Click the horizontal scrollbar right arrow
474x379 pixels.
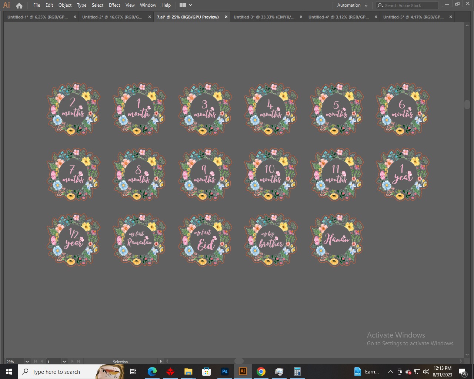click(x=461, y=361)
